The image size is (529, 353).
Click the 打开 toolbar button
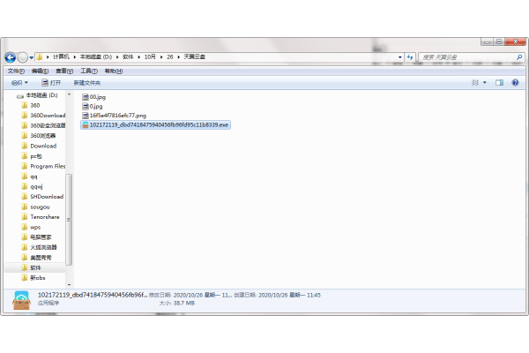tap(51, 83)
